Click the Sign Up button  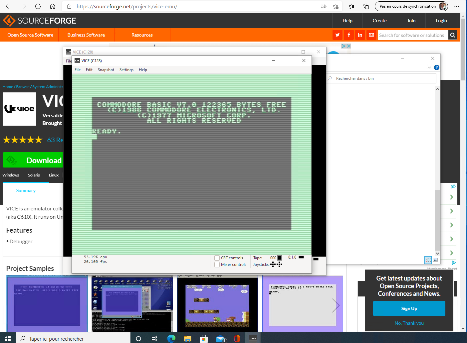tap(409, 308)
